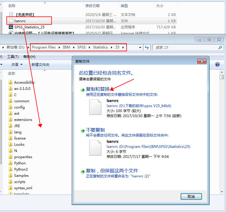
Task: Choose 复制，但保留这两个文件 option
Action: coord(112,171)
